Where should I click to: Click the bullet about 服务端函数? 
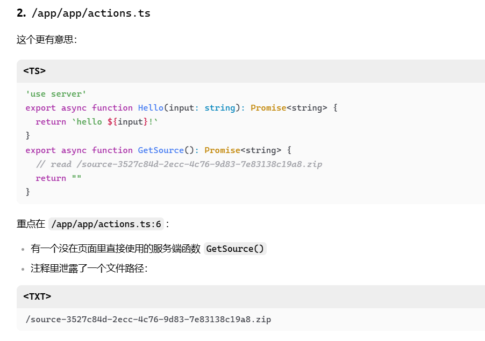pos(116,249)
